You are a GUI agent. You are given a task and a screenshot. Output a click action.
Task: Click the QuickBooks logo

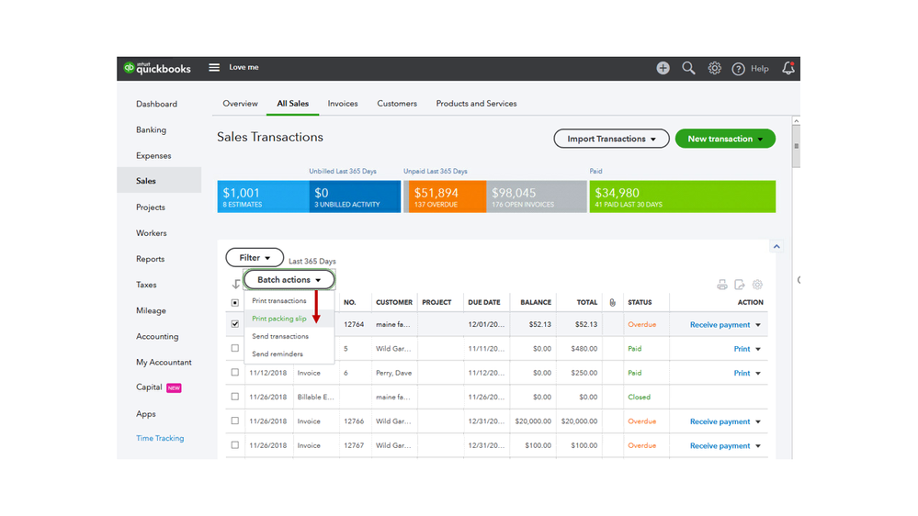[157, 68]
